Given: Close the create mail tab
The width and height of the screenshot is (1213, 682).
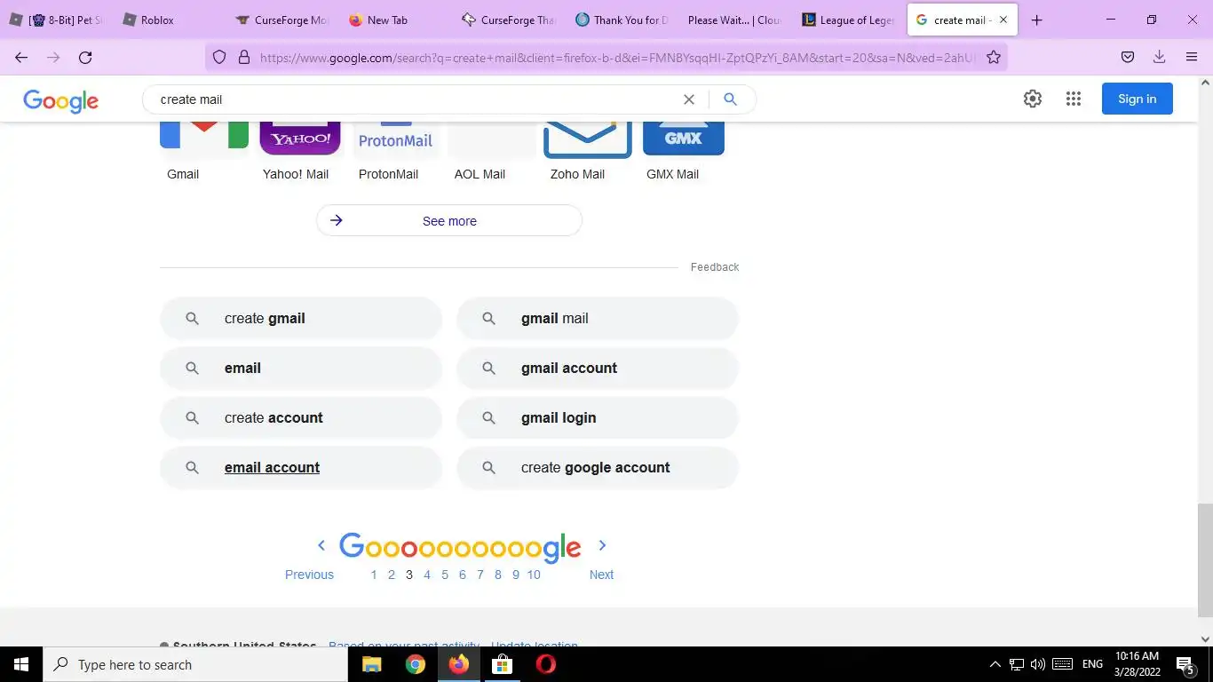Looking at the screenshot, I should coord(1003,20).
